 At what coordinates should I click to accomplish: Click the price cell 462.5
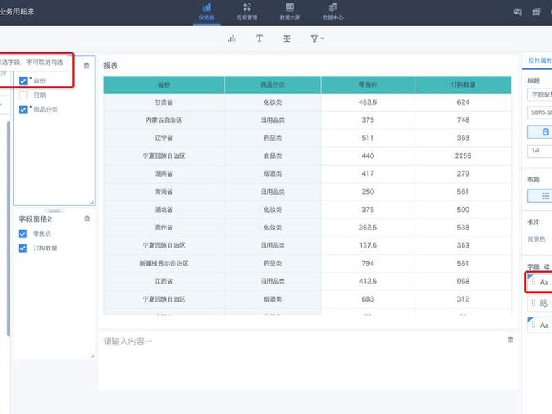coord(368,102)
